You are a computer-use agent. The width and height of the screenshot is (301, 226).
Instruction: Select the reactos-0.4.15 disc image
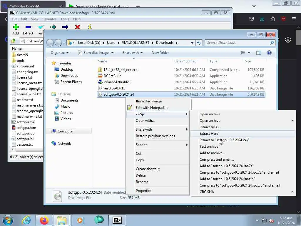coord(114,88)
